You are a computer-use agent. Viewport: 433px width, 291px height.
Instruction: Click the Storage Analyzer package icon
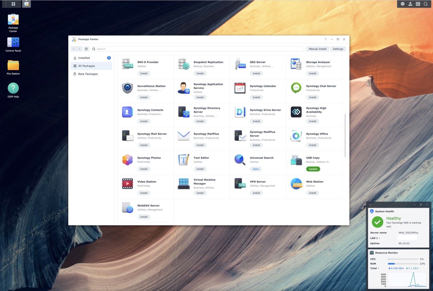[296, 64]
